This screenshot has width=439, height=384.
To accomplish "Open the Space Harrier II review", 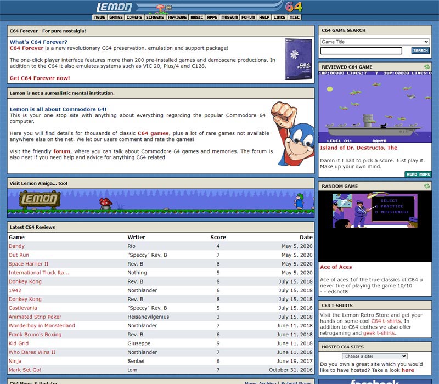I will pyautogui.click(x=29, y=264).
